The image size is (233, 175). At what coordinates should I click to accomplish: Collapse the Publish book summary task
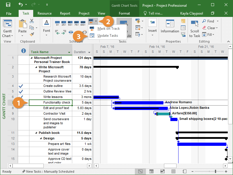36,133
